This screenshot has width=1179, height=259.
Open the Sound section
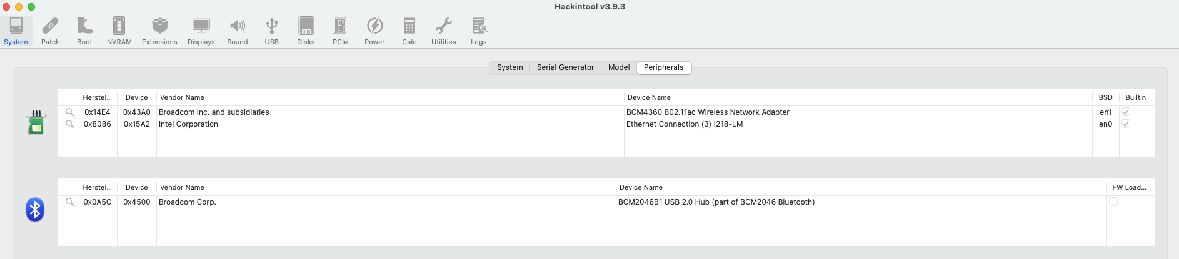point(237,31)
